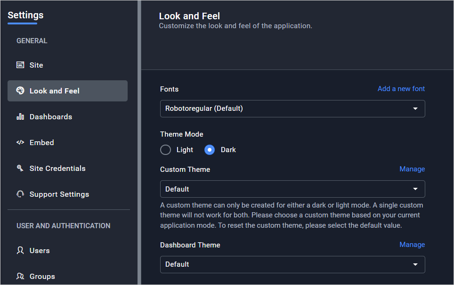Click the Groups people icon
This screenshot has height=285, width=454.
pos(20,276)
